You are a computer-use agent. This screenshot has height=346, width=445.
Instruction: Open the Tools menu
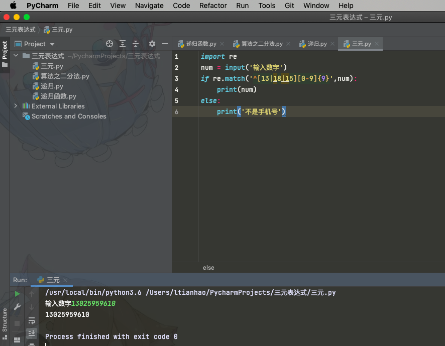point(267,6)
